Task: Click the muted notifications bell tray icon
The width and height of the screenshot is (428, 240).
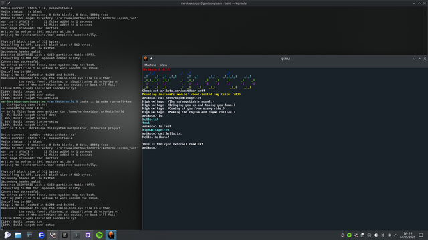Action: (x=342, y=235)
